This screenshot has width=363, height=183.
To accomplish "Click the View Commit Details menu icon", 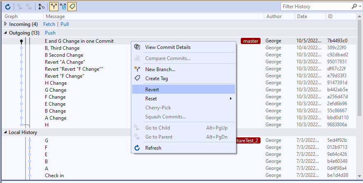I will click(137, 47).
